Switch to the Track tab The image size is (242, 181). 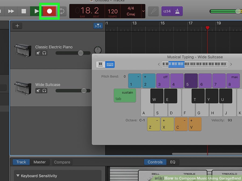pyautogui.click(x=21, y=162)
